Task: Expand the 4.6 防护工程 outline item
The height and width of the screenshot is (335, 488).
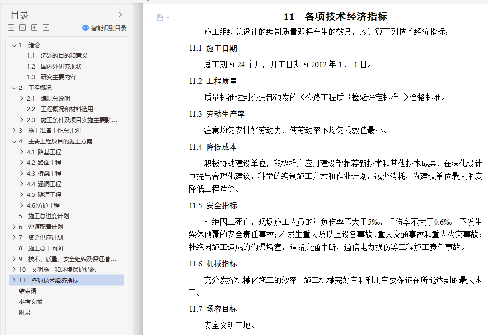Action: click(21, 205)
